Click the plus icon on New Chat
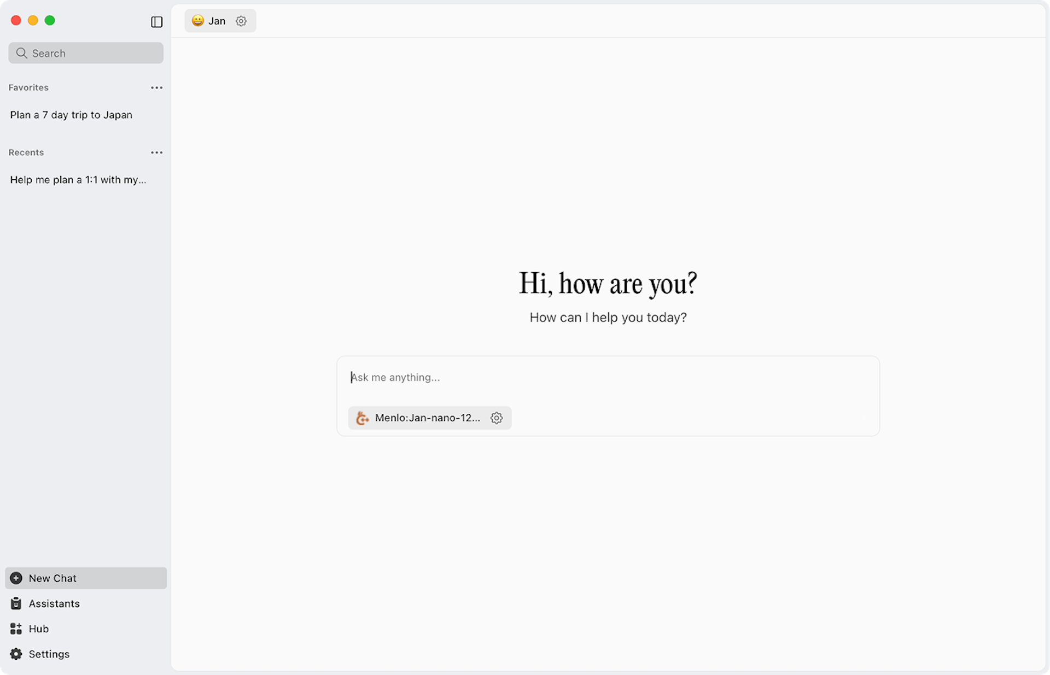1050x675 pixels. point(16,578)
